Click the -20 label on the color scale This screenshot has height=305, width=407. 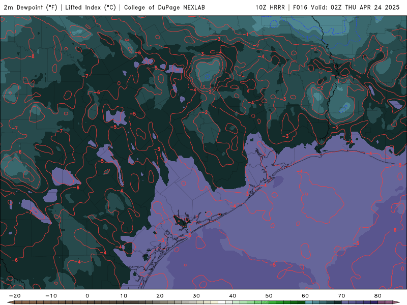pos(15,296)
